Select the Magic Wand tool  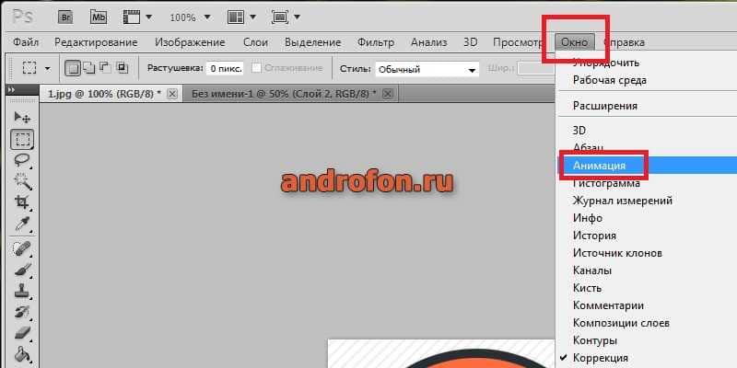pyautogui.click(x=22, y=181)
